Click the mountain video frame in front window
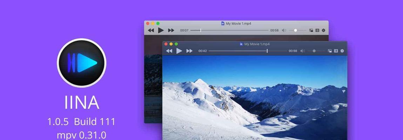The height and width of the screenshot is (140, 403). click(x=255, y=98)
